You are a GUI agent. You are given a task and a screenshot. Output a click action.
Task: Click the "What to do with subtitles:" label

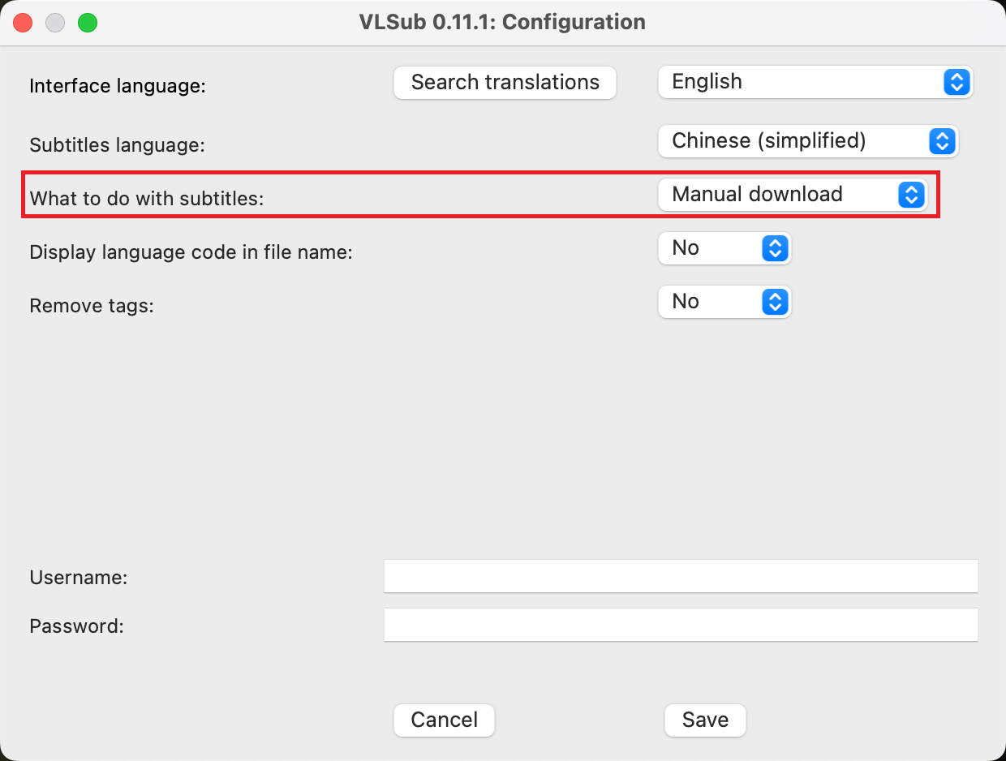147,199
